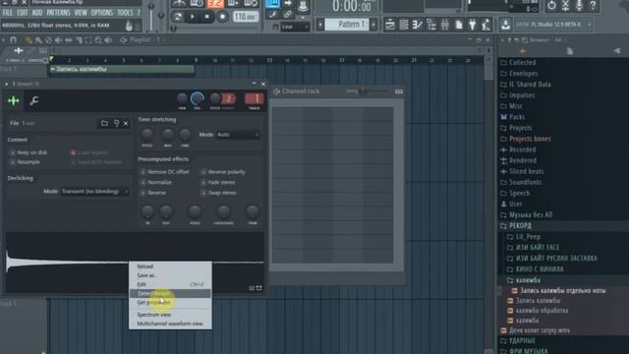Click the sampler waveform settings tab icon

(x=14, y=100)
